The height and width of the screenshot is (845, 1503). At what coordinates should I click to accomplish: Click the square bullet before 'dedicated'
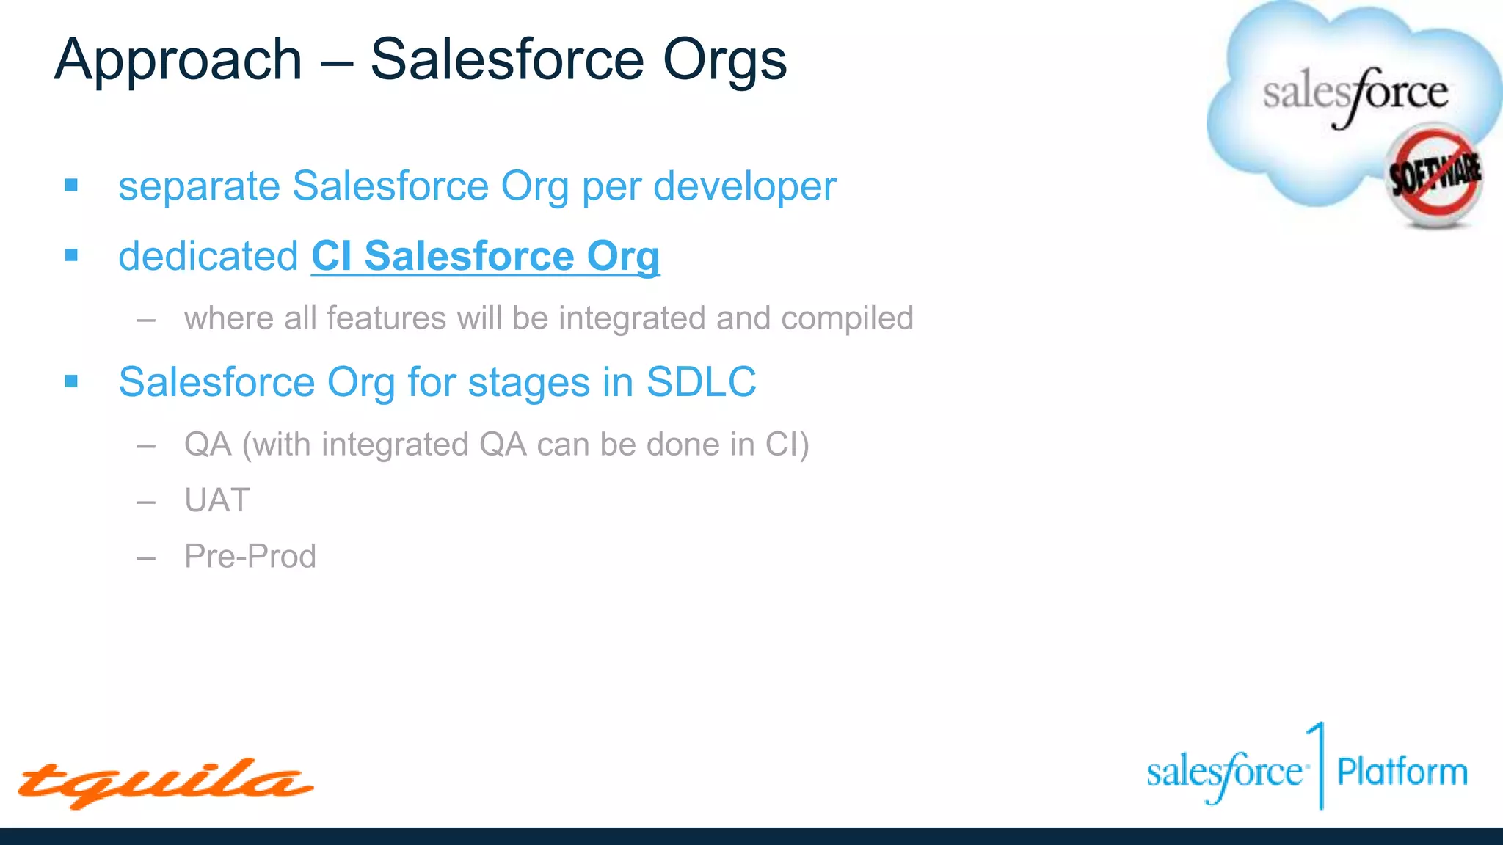point(71,255)
